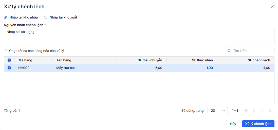Close the Xử lý chênh lệch dialog
Image resolution: width=278 pixels, height=130 pixels.
(x=272, y=7)
